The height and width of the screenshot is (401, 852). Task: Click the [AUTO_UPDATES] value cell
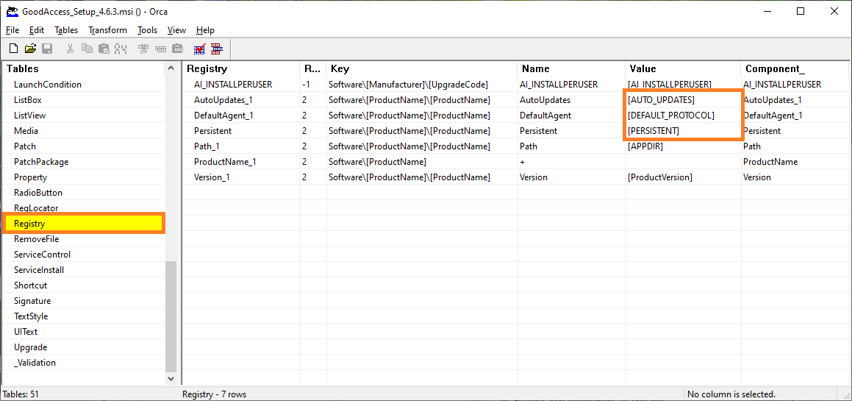[682, 100]
